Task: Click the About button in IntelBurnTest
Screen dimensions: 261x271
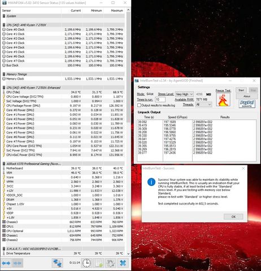Action: [247, 97]
